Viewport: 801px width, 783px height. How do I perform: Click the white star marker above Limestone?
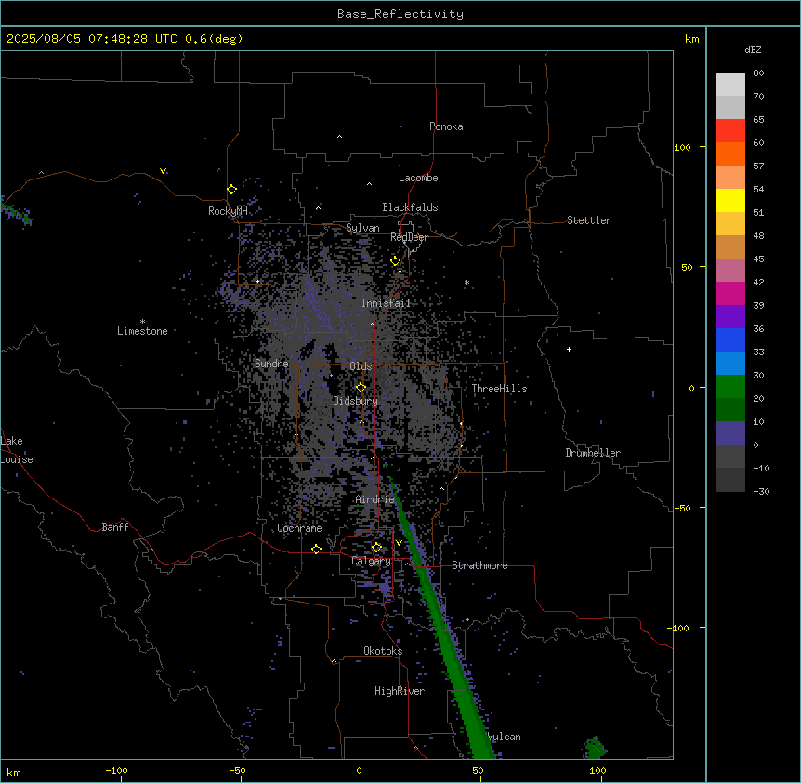coord(142,322)
